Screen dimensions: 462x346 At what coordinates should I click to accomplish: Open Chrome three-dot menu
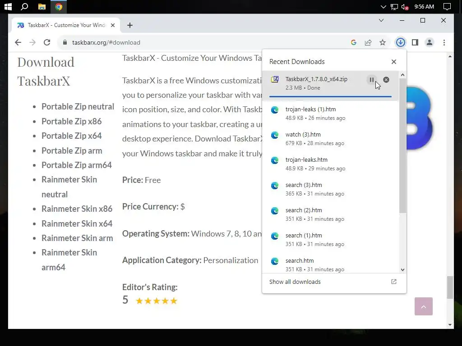coord(444,42)
